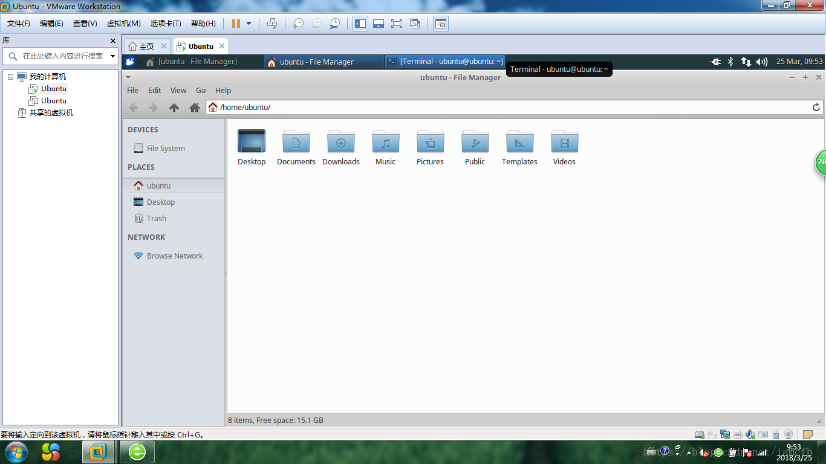The image size is (826, 464).
Task: Toggle the thumbnail bar view
Action: pos(379,24)
